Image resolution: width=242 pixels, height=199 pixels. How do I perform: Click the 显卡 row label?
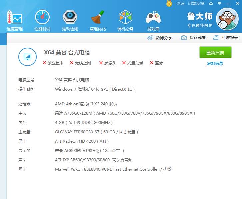tap(22, 141)
